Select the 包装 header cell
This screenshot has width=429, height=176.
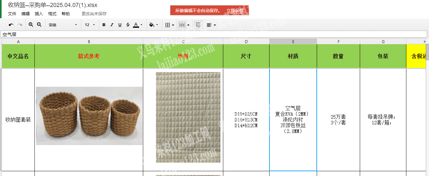pyautogui.click(x=383, y=56)
